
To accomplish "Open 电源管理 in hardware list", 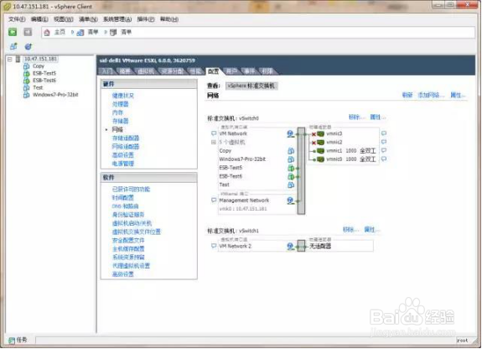I will click(123, 164).
